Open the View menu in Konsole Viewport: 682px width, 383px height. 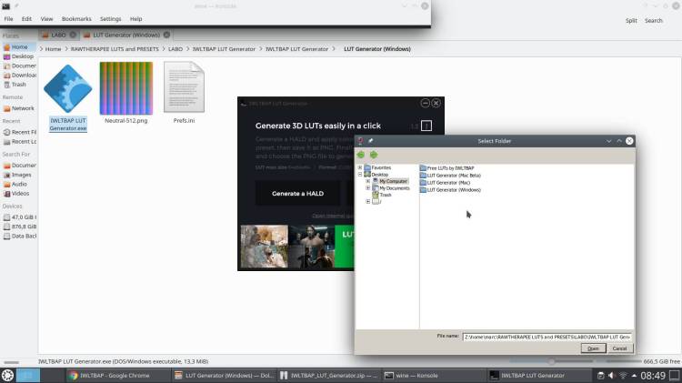[46, 19]
